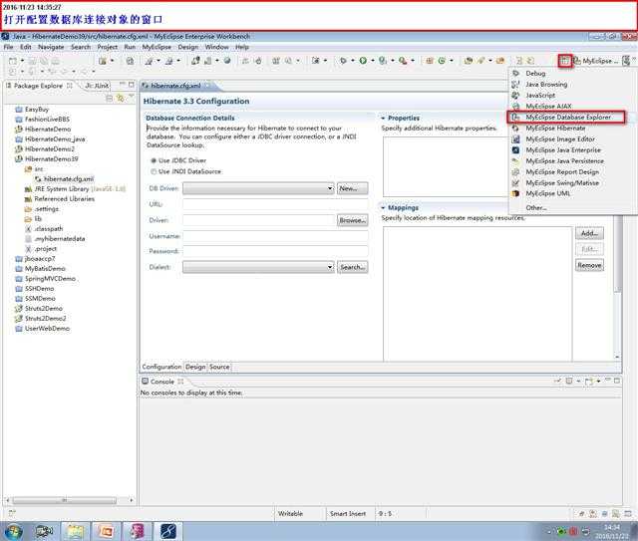Switch to the Design editor tab

195,367
